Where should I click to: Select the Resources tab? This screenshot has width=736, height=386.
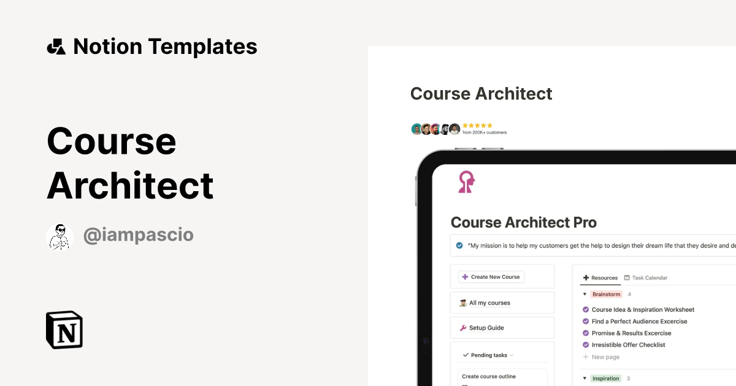click(x=604, y=278)
